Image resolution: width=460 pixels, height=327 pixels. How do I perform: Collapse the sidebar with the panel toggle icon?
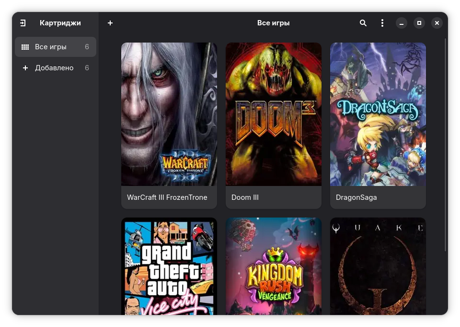pyautogui.click(x=23, y=23)
